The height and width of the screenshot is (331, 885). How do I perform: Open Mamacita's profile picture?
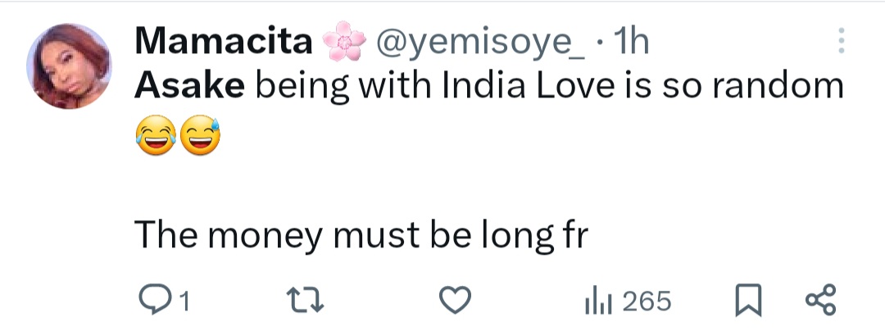pos(69,66)
